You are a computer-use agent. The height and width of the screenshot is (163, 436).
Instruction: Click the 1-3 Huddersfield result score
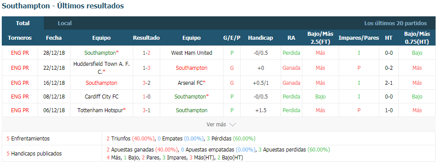point(147,68)
